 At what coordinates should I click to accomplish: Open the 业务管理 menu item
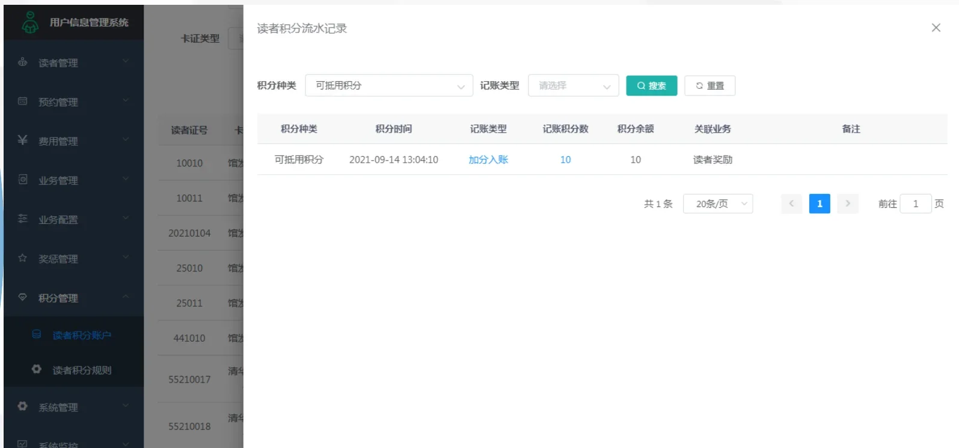(x=73, y=180)
